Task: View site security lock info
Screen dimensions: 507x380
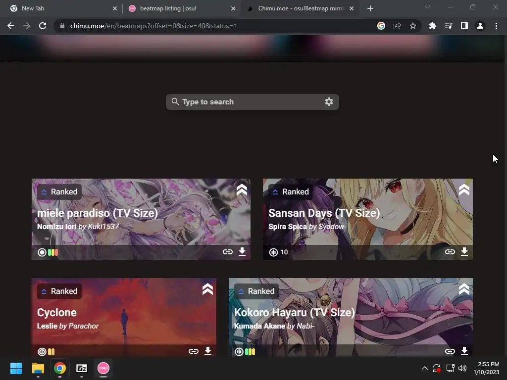Action: [x=62, y=26]
